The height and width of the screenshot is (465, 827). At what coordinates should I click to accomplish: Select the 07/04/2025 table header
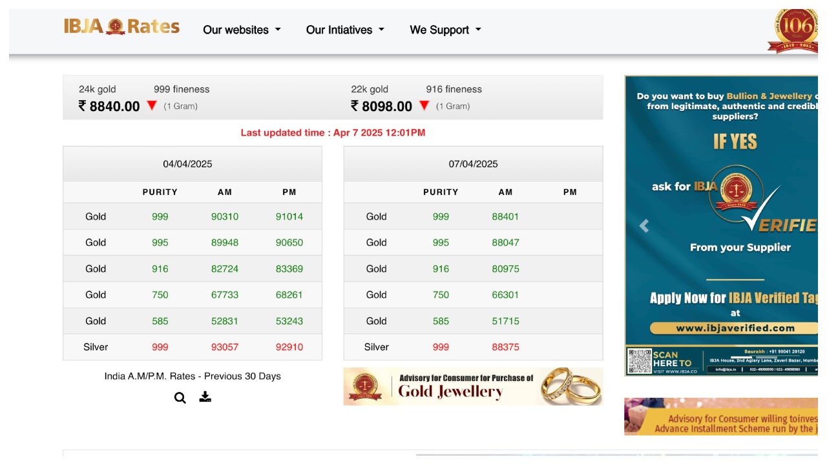pos(473,164)
